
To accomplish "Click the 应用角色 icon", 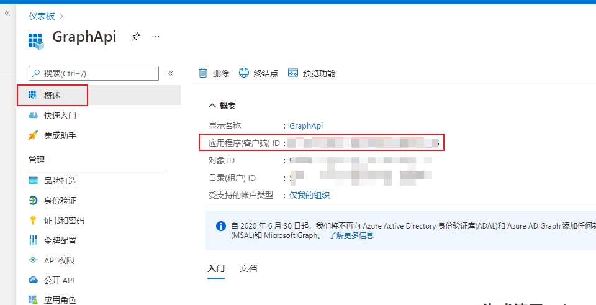I will coord(33,299).
